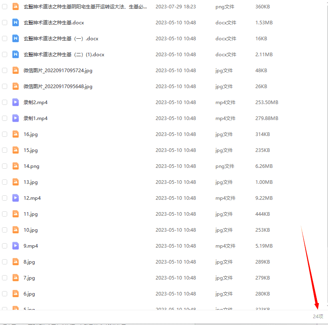
Task: Click the image icon beside 6.jpg
Action: pyautogui.click(x=16, y=294)
